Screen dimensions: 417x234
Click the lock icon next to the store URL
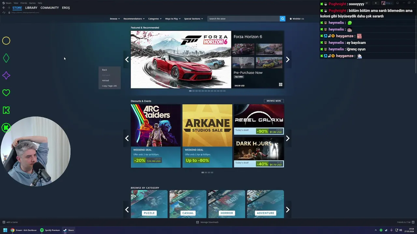(9, 12)
